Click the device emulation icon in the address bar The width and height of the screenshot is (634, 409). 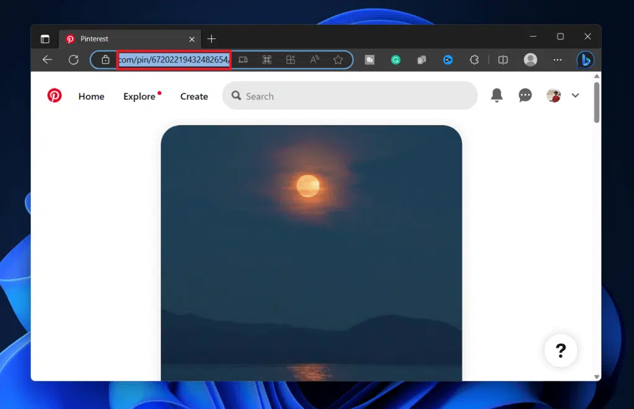point(243,60)
